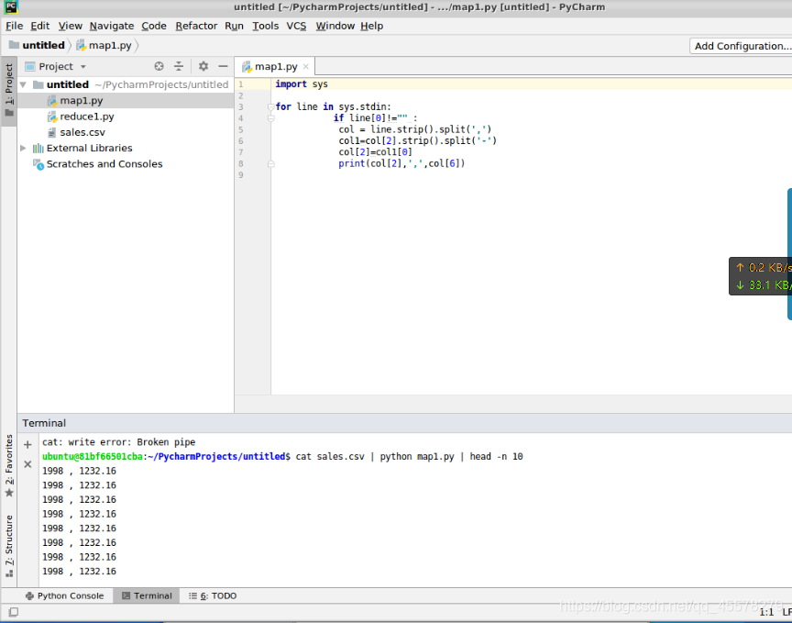Toggle the 1: Project side tab
Viewport: 792px width, 623px height.
(9, 90)
